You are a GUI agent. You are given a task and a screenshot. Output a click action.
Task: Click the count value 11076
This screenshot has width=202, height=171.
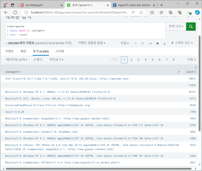(192, 85)
